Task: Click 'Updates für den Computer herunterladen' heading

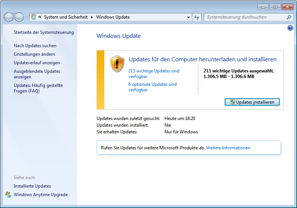Action: point(203,59)
